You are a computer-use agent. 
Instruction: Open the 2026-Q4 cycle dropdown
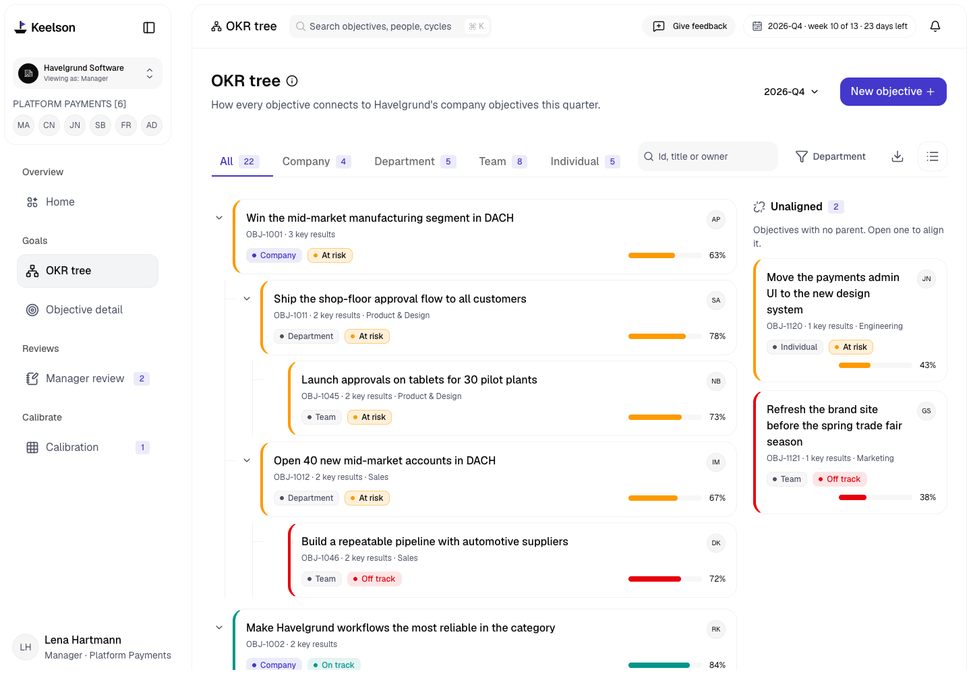tap(791, 92)
